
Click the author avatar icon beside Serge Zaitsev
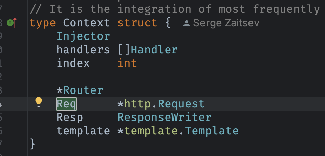tap(187, 23)
